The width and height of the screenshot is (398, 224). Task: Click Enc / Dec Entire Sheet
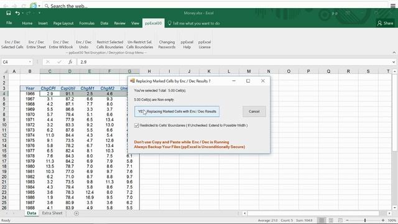pos(36,44)
